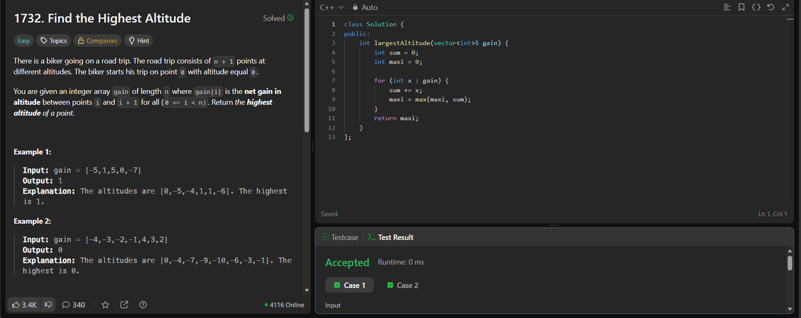This screenshot has height=318, width=801.
Task: Click the 'class Solution {' code line
Action: (374, 24)
